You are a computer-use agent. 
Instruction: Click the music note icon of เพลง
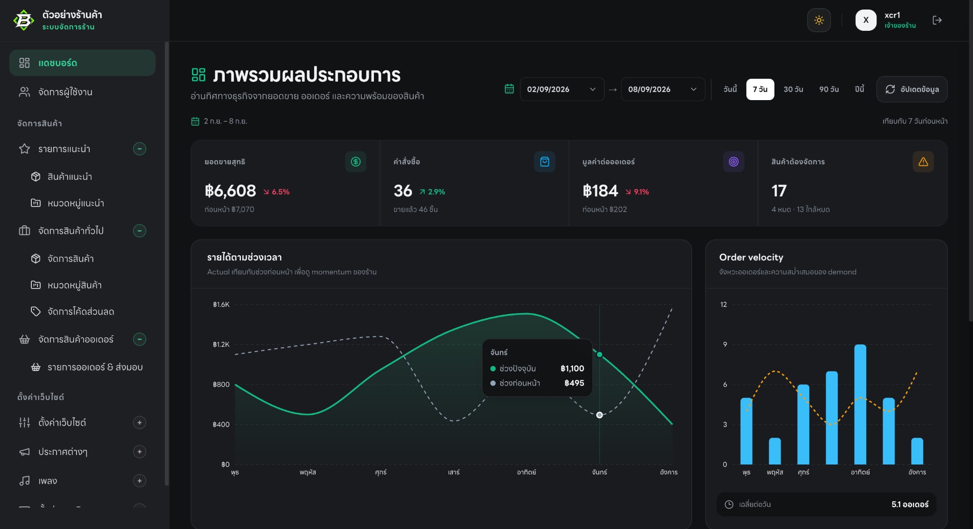[24, 481]
